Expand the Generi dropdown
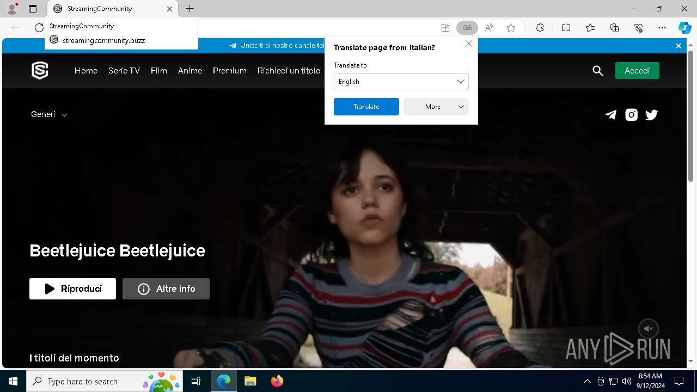The image size is (697, 392). coord(49,114)
